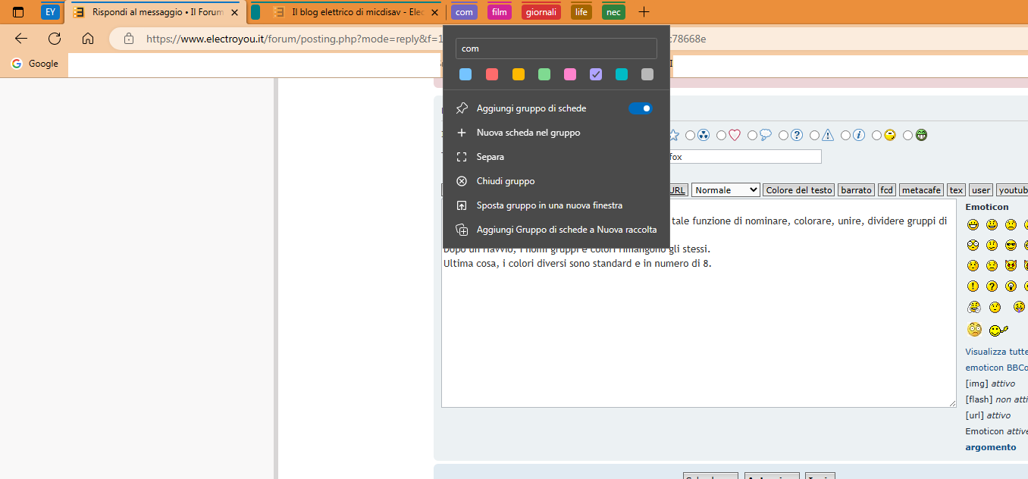This screenshot has height=479, width=1028.
Task: Toggle the Aggiungi gruppo di schede switch
Action: point(640,108)
